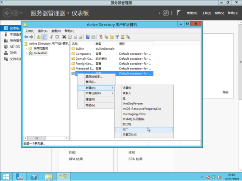
Task: Select 打印机 from the new submenu
Action: [x=144, y=124]
